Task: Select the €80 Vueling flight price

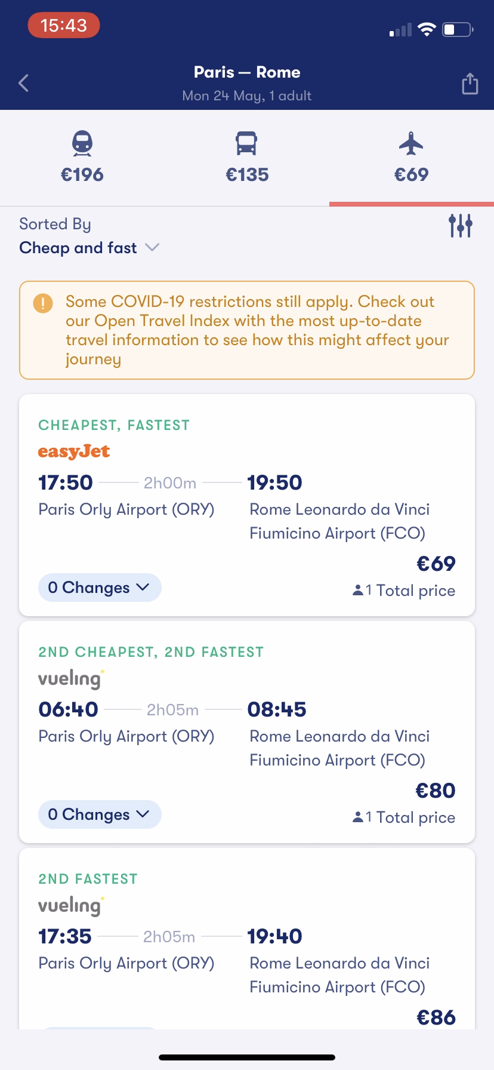Action: click(436, 791)
